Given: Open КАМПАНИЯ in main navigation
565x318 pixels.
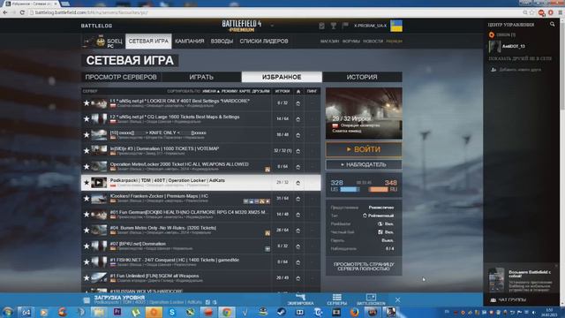Looking at the screenshot, I should click(190, 42).
